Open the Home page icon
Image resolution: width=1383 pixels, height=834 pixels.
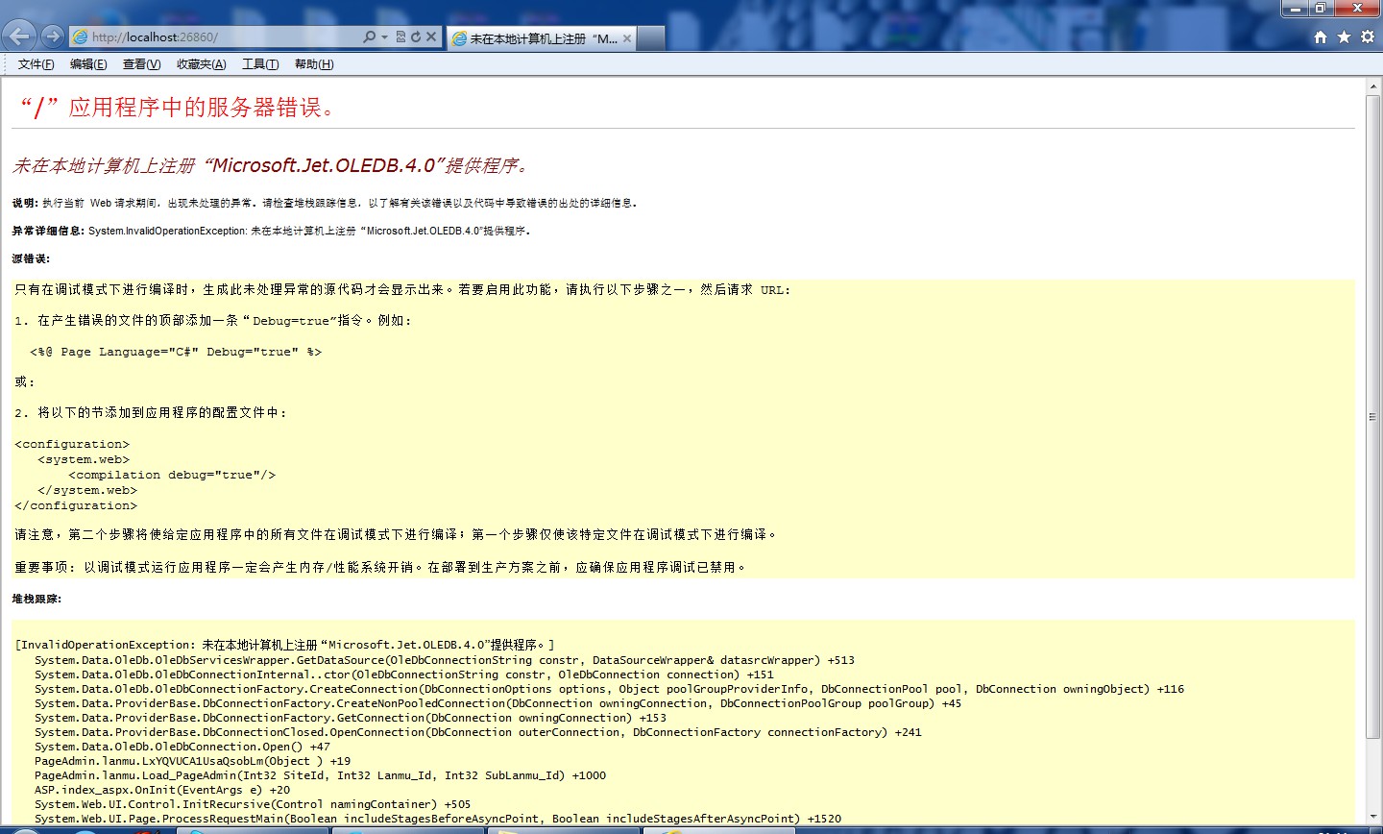click(x=1321, y=37)
